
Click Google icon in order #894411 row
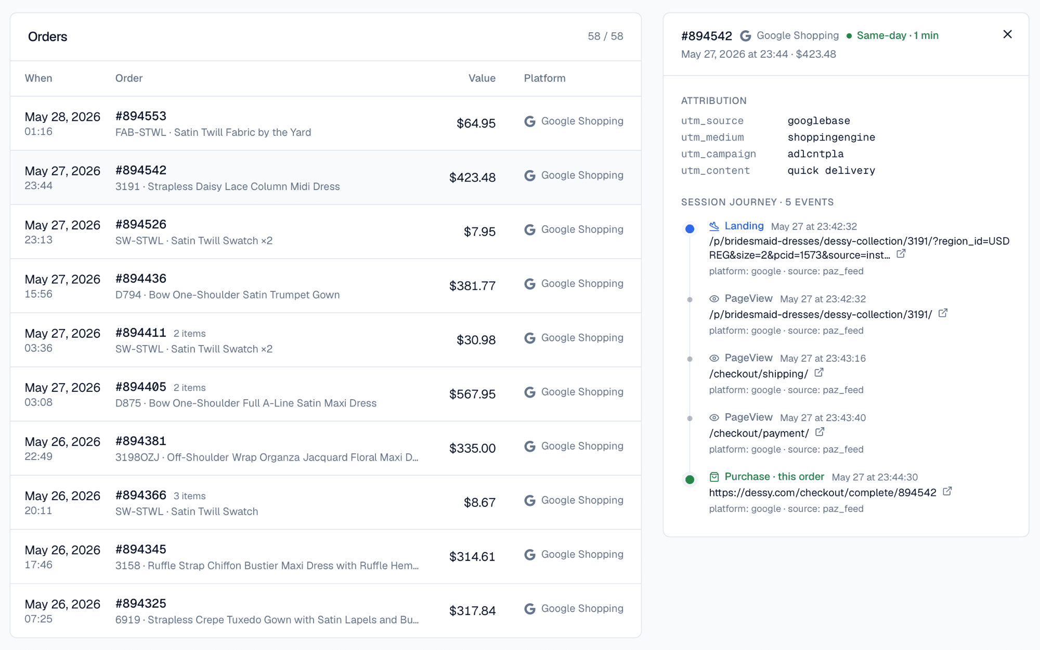pos(530,338)
